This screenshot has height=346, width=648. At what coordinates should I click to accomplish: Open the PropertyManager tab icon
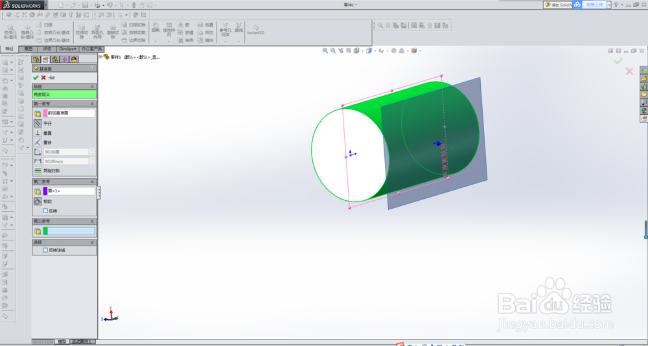(46, 60)
